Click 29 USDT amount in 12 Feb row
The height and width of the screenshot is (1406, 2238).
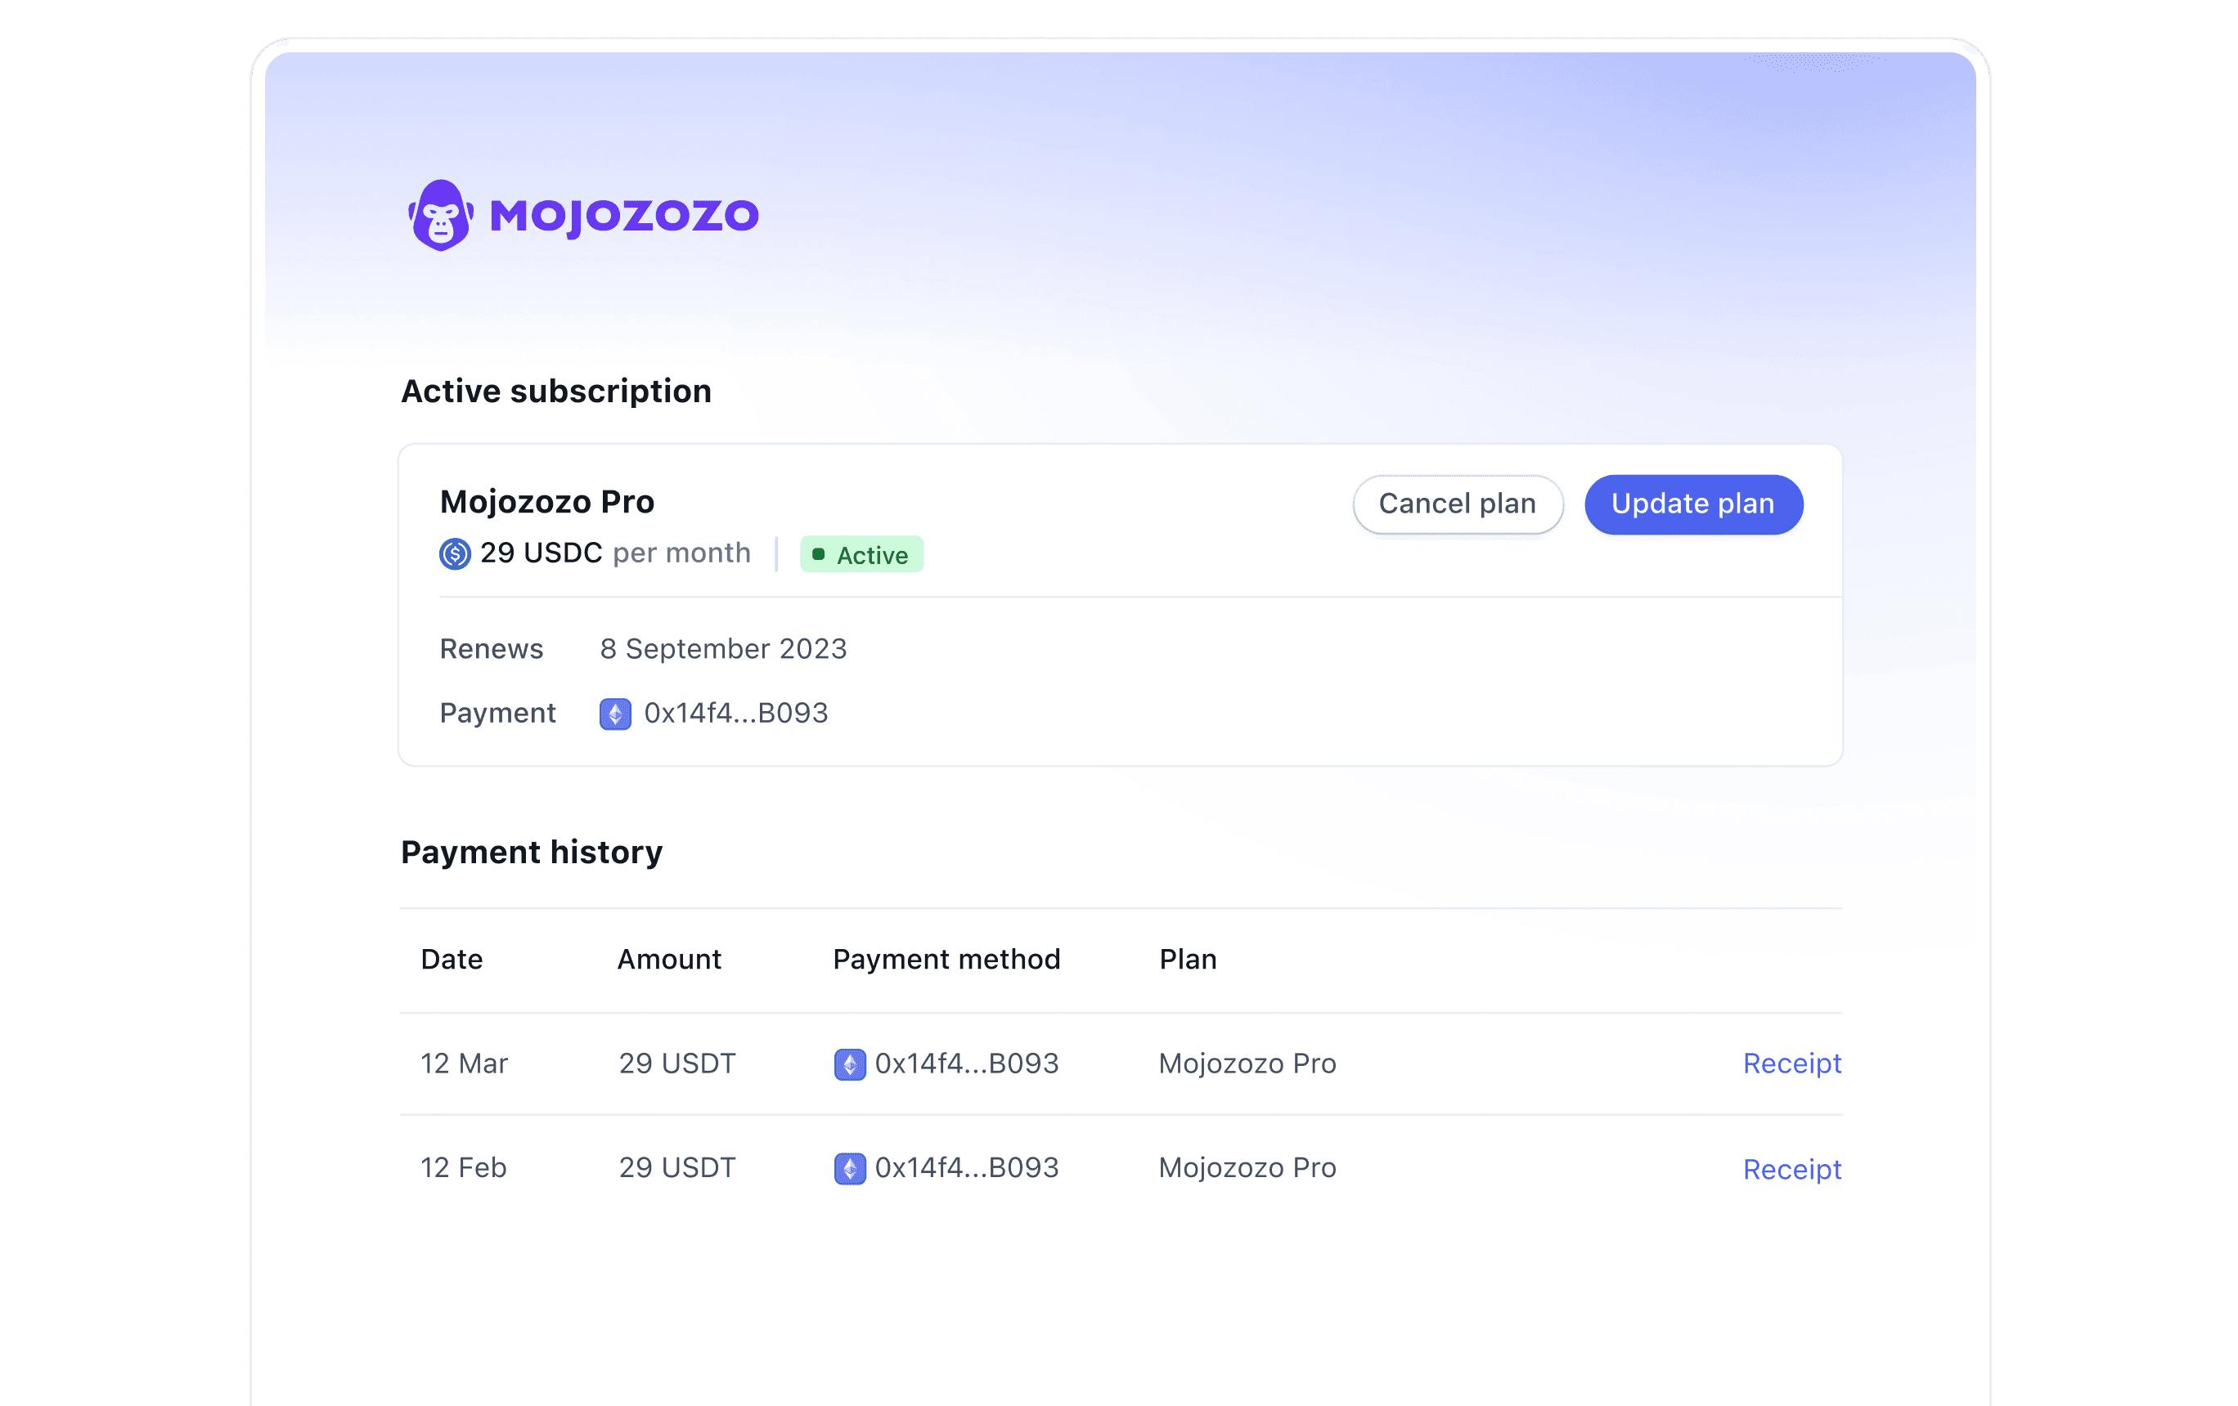pos(676,1168)
